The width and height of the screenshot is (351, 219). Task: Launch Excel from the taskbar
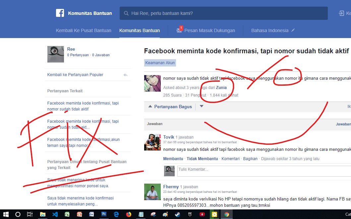point(67,214)
